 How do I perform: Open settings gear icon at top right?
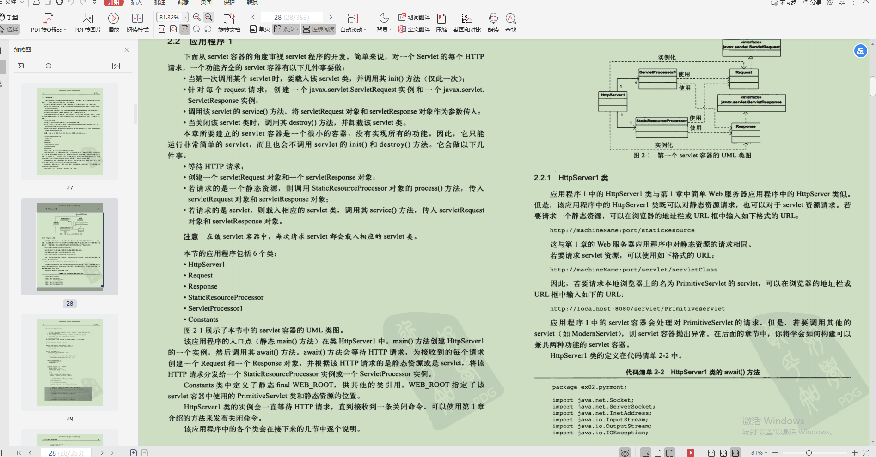pos(830,2)
